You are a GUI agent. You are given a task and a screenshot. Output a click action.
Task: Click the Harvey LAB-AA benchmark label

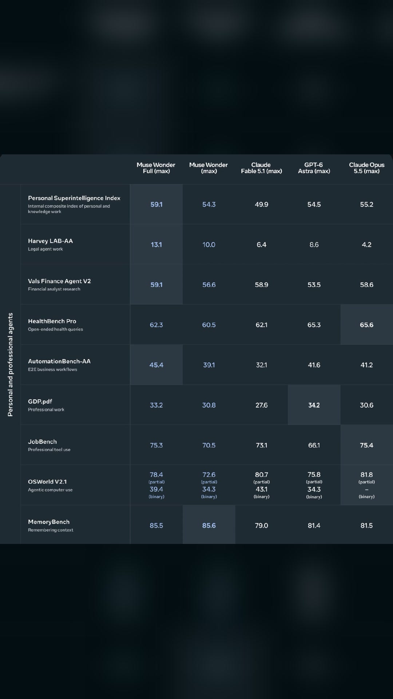[x=50, y=241]
